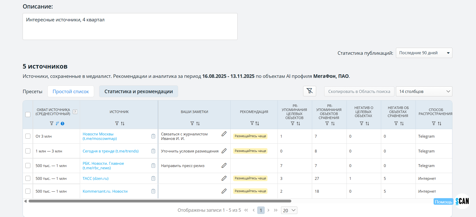
Task: Click clipboard icon next to ТАСС (dzen.ru)
Action: click(153, 178)
